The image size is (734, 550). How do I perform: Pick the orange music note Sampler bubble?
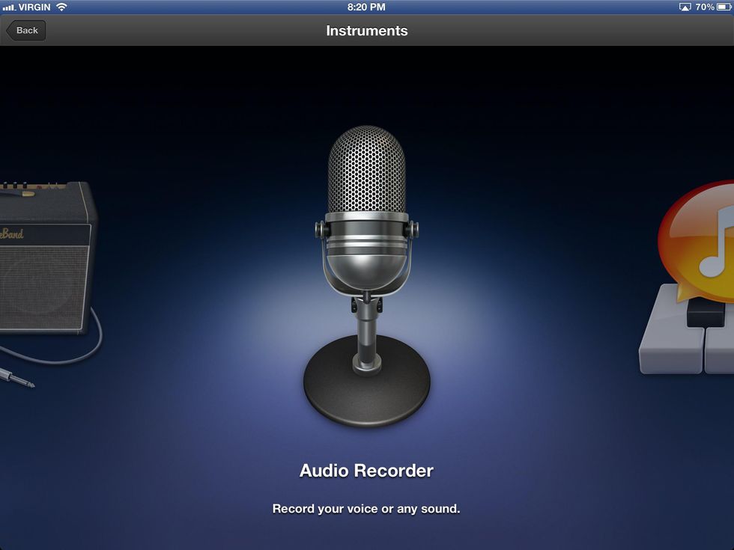tap(698, 239)
